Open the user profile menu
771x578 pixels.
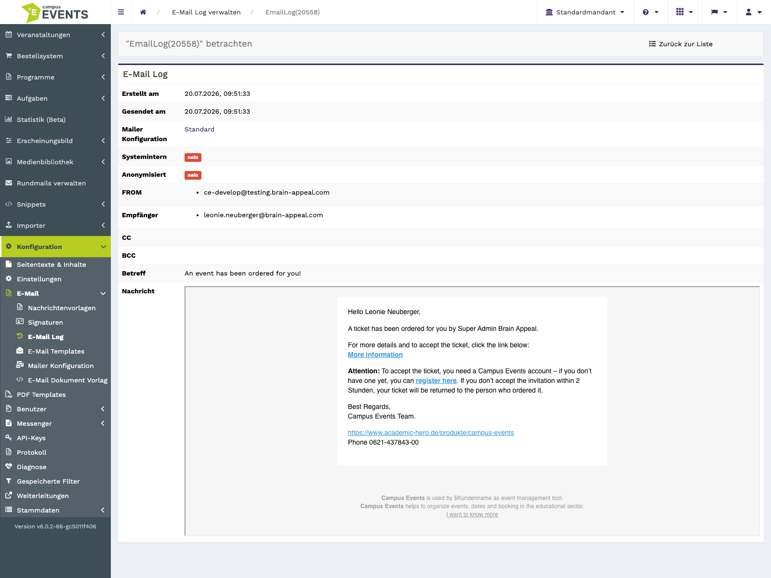[x=754, y=12]
